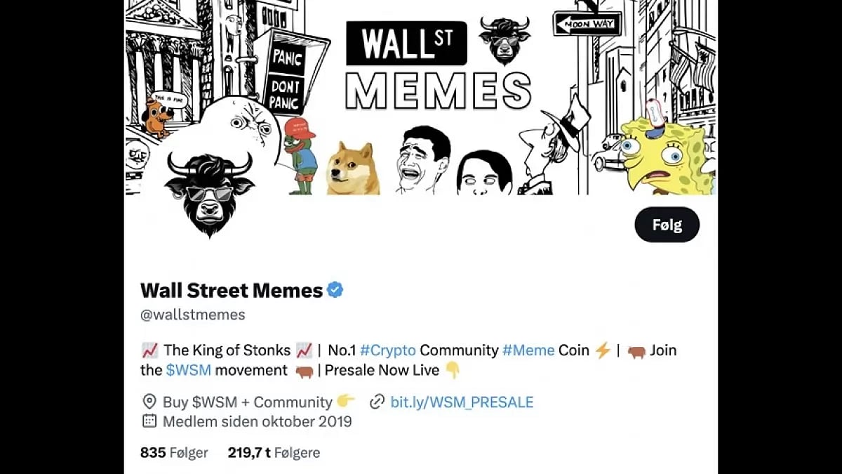This screenshot has width=842, height=474.
Task: Click the $WSM cashtag in bio
Action: click(x=188, y=370)
